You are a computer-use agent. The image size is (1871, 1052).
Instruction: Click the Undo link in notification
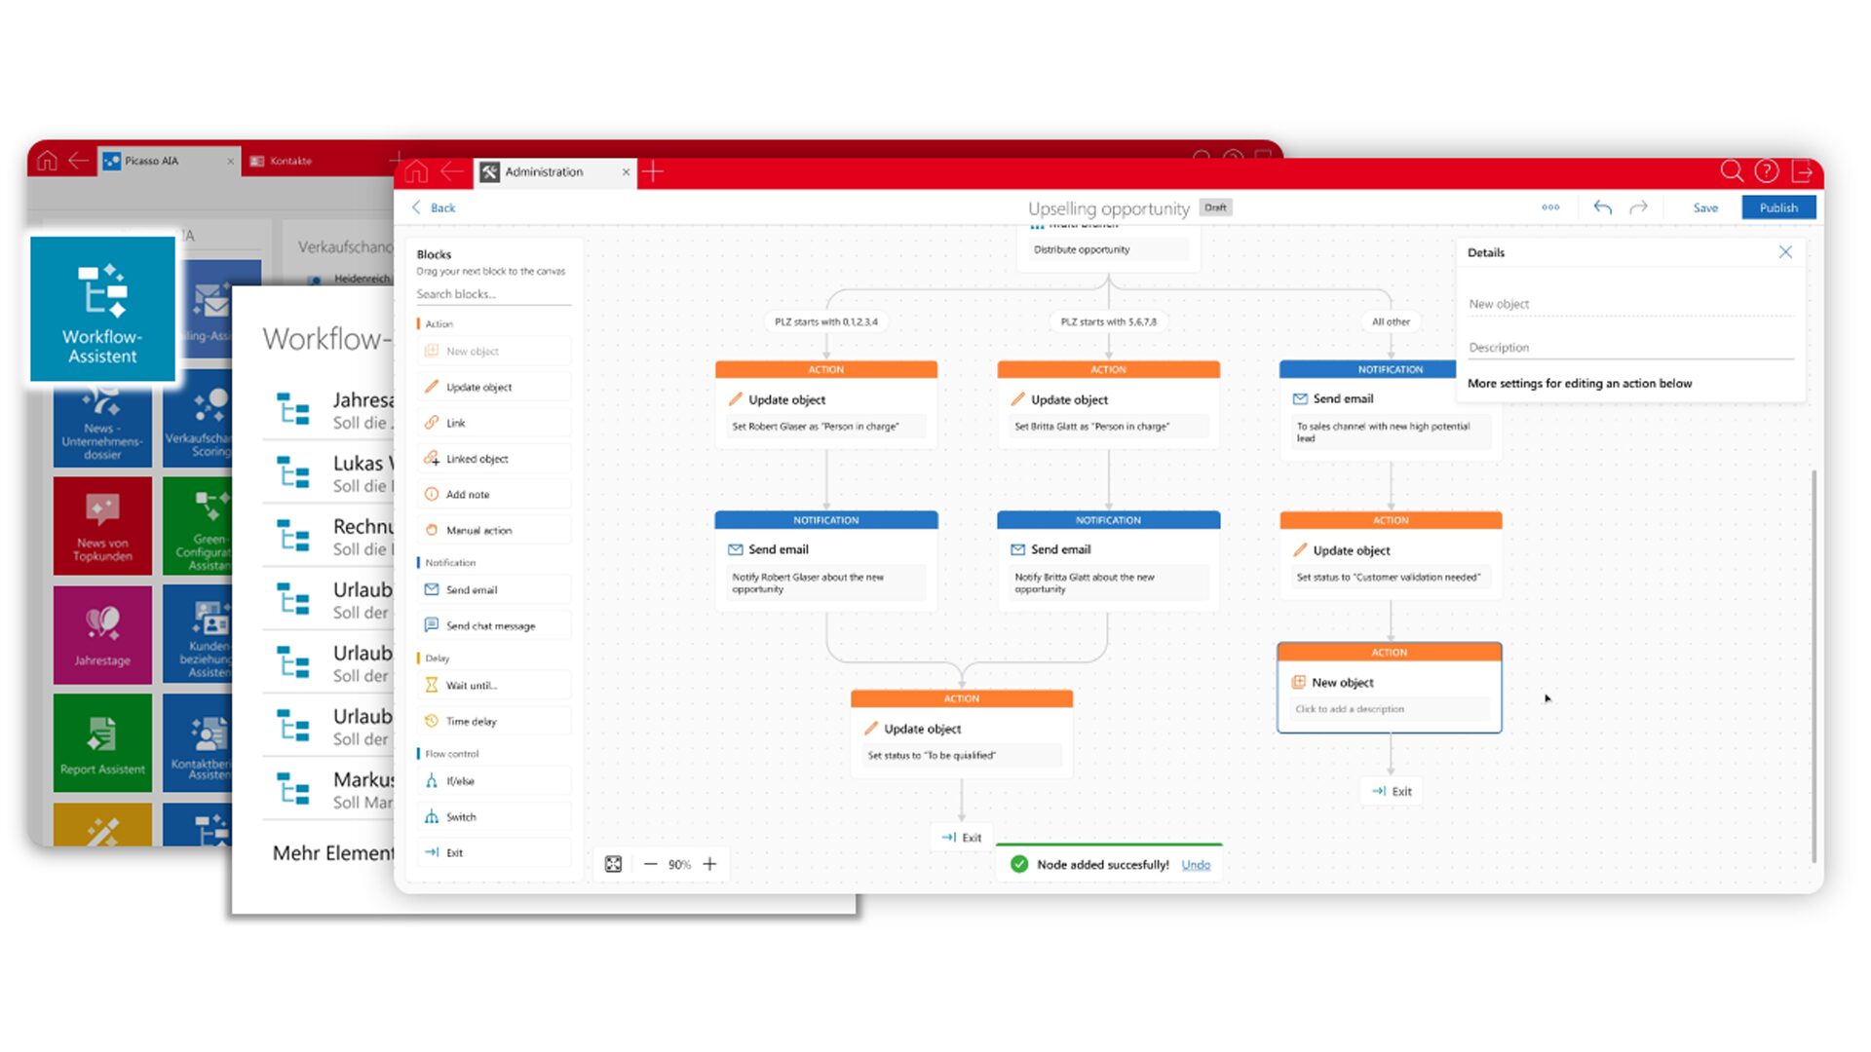tap(1196, 865)
